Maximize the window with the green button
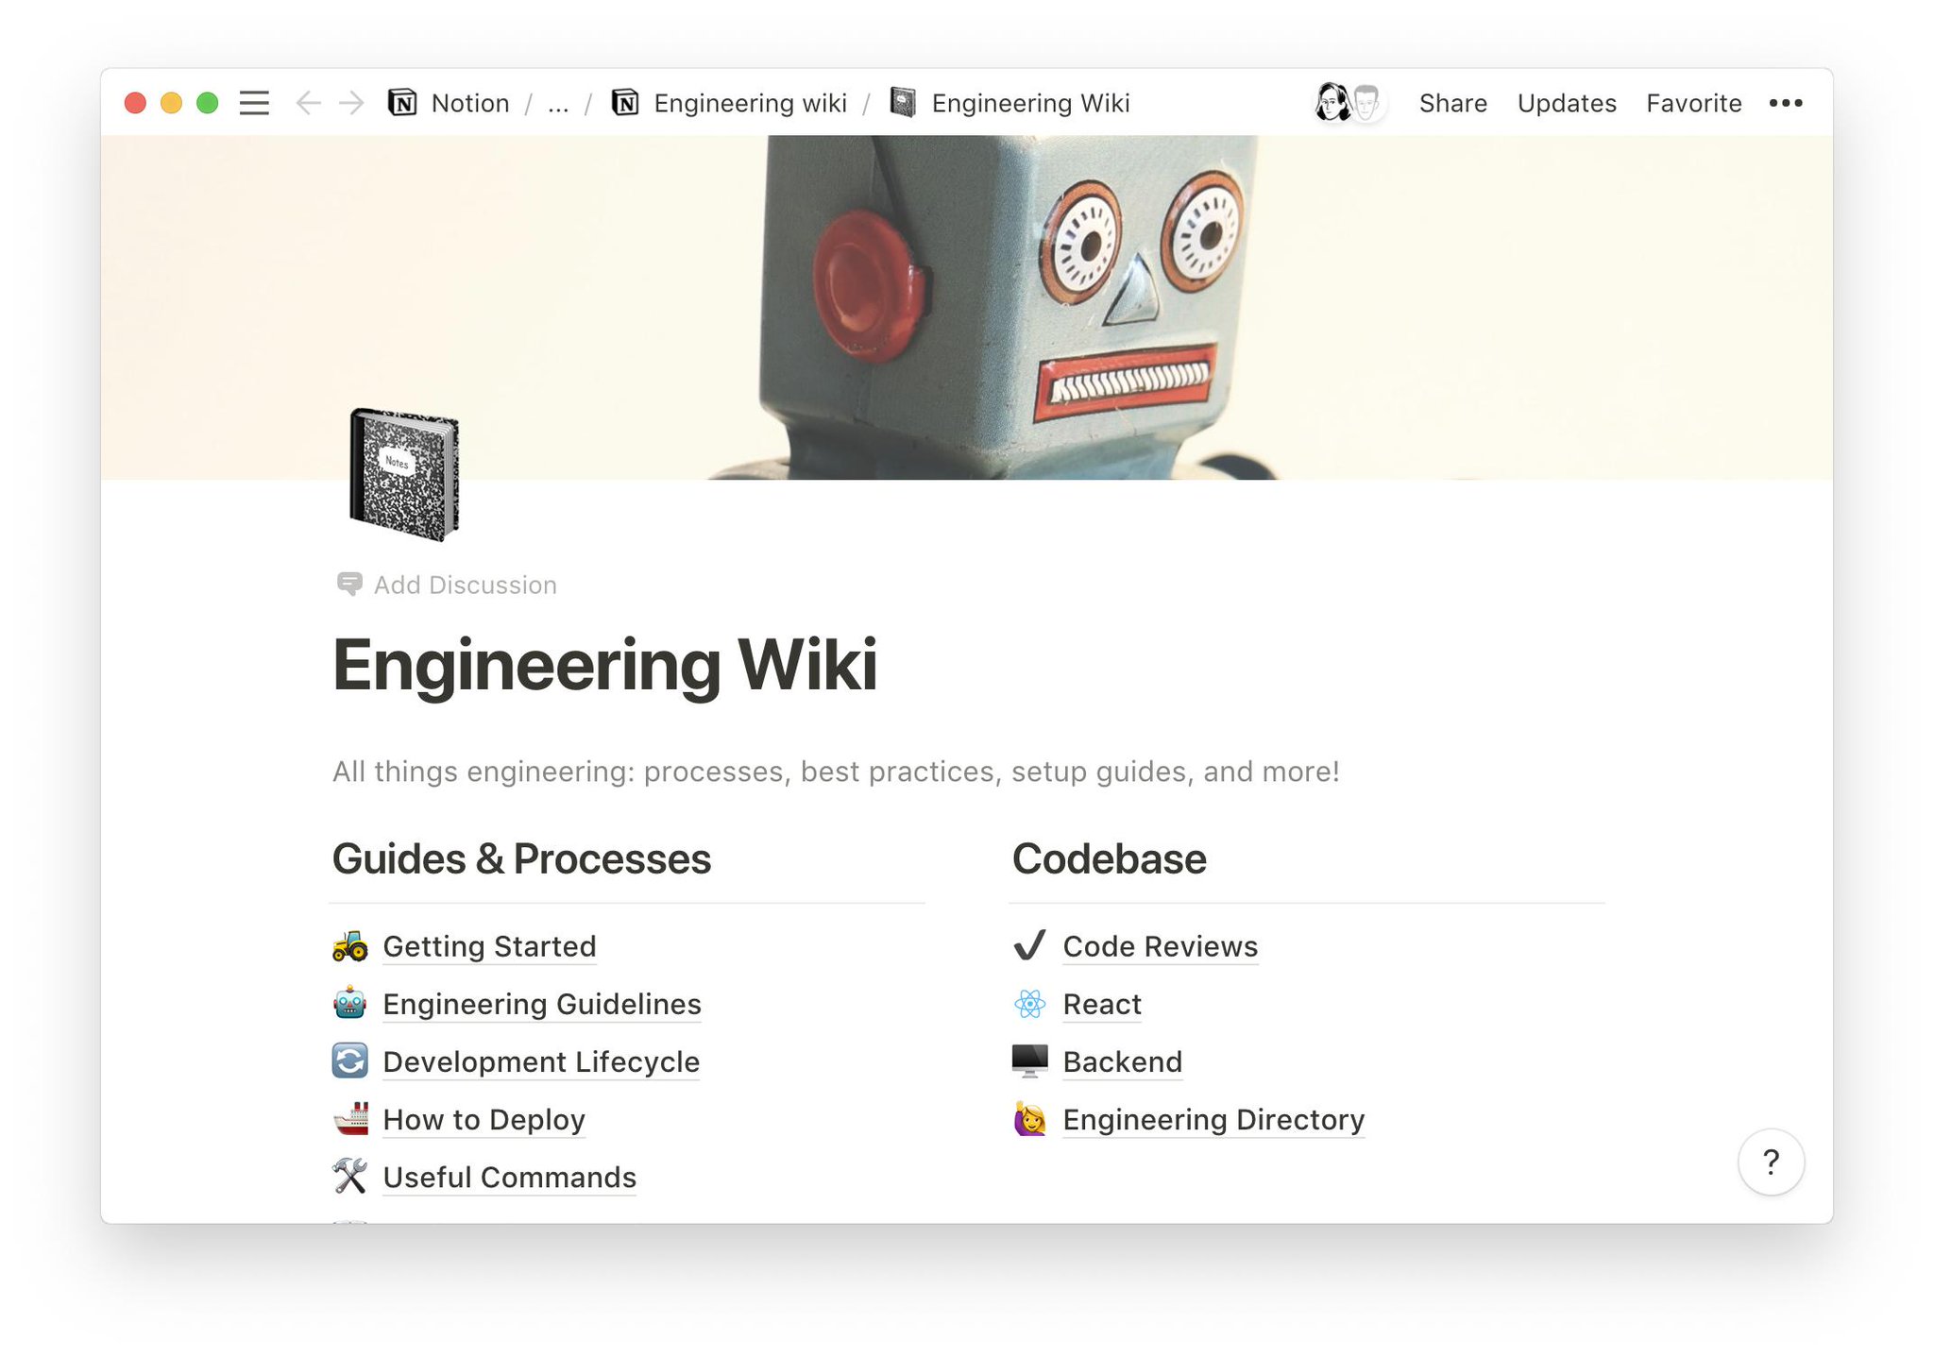This screenshot has width=1934, height=1357. point(208,103)
